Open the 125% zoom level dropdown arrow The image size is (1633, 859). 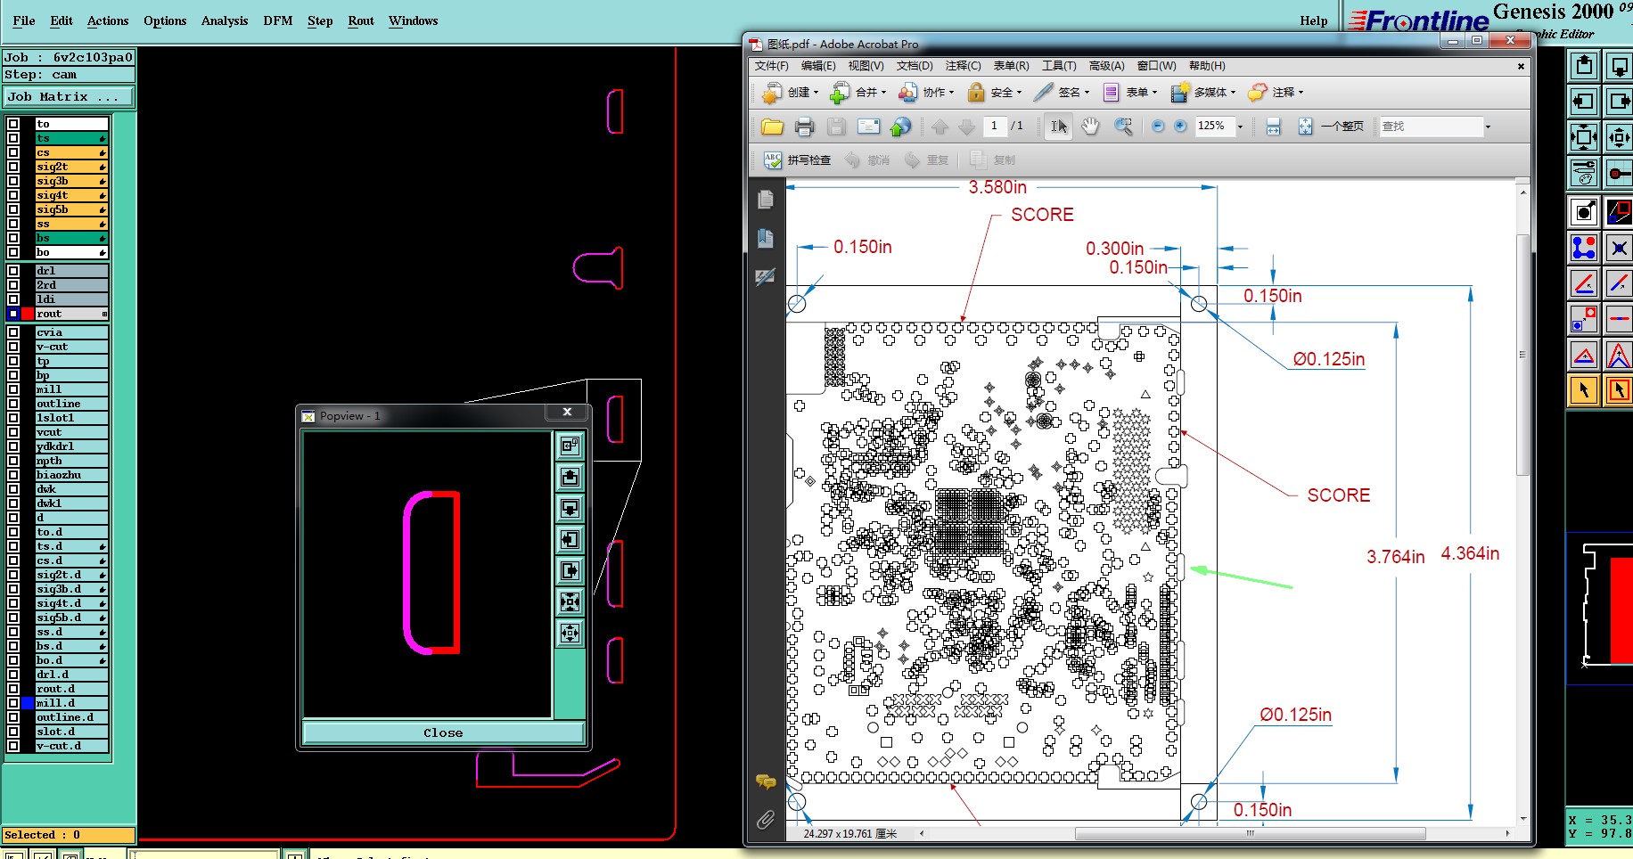coord(1240,127)
